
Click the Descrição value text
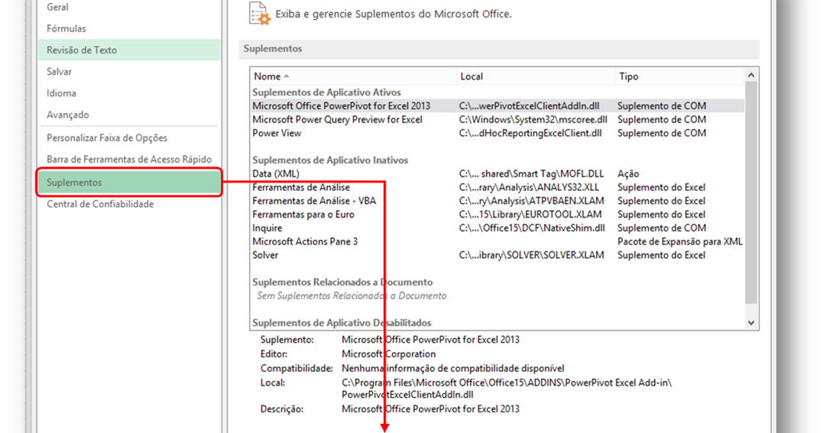(430, 409)
